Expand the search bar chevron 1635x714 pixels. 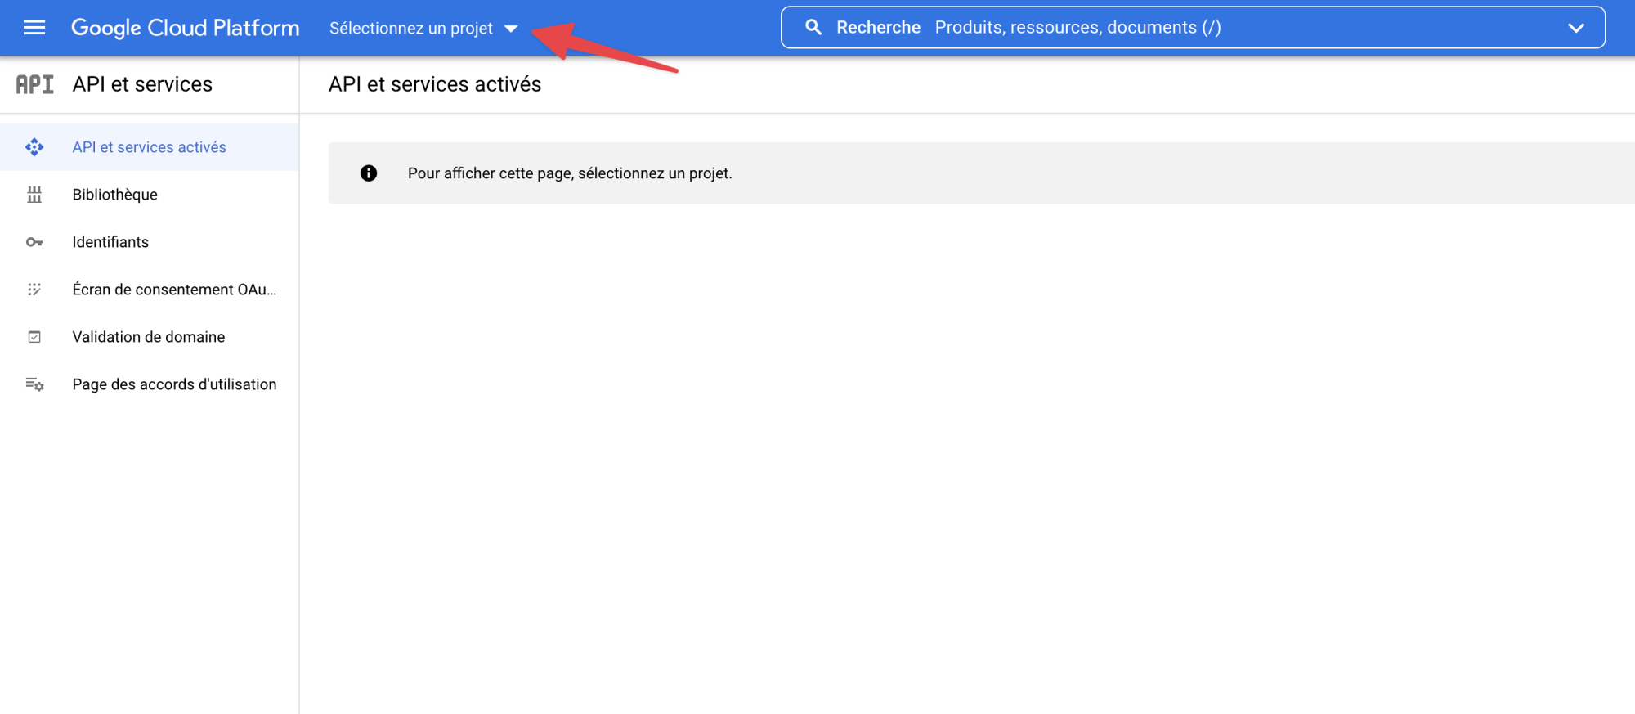pyautogui.click(x=1575, y=28)
